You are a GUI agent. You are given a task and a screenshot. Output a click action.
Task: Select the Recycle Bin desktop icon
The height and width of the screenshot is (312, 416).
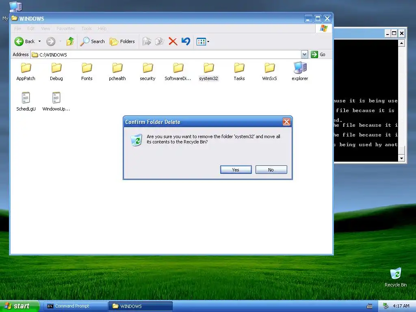pyautogui.click(x=396, y=277)
